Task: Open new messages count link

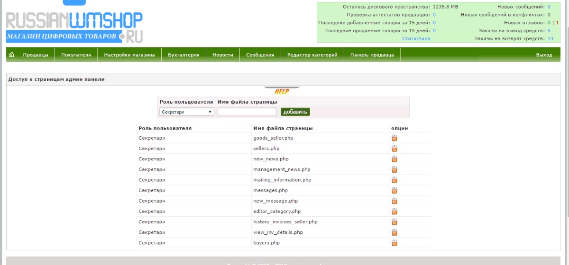Action: pos(549,7)
